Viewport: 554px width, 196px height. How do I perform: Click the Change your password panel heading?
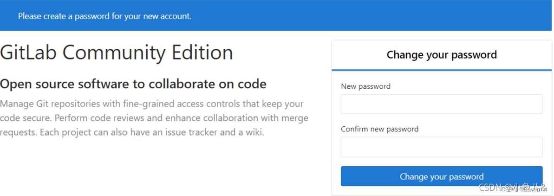[441, 55]
